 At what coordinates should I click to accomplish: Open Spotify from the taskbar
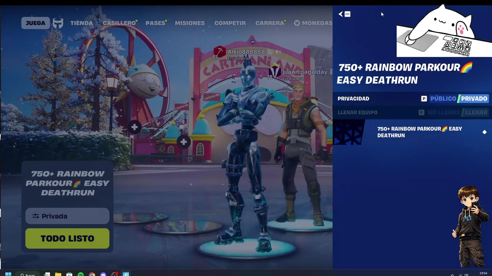[x=81, y=274]
